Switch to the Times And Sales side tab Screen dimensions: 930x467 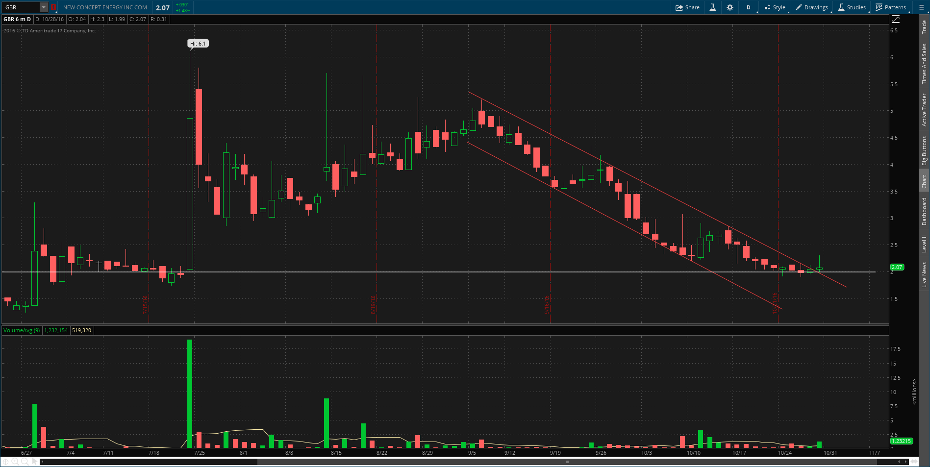(x=924, y=64)
